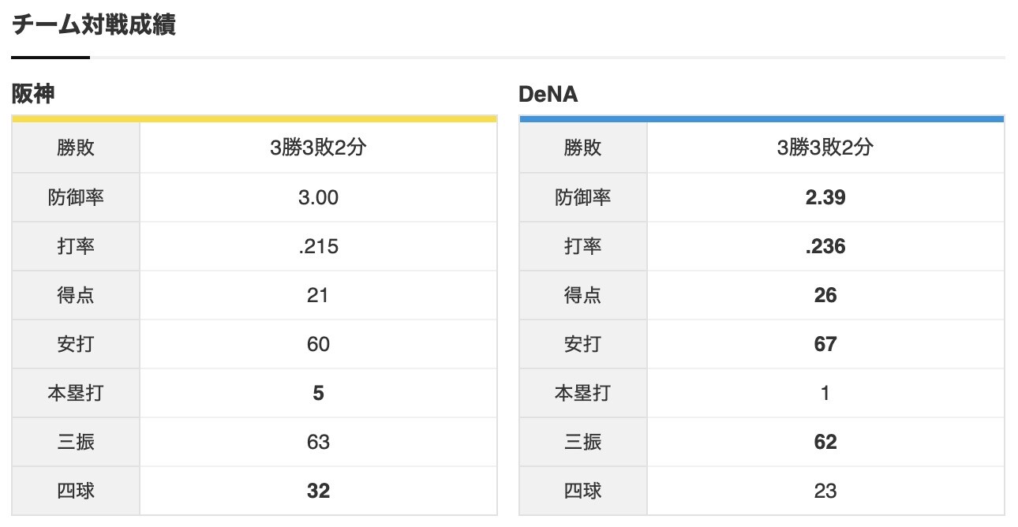This screenshot has width=1018, height=527.
Task: Click the 本塁打 label in DeNA table
Action: click(582, 393)
